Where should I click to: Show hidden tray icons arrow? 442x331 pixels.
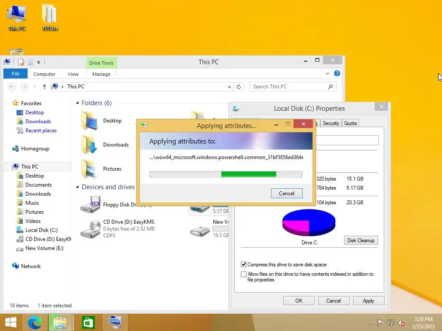click(x=370, y=323)
